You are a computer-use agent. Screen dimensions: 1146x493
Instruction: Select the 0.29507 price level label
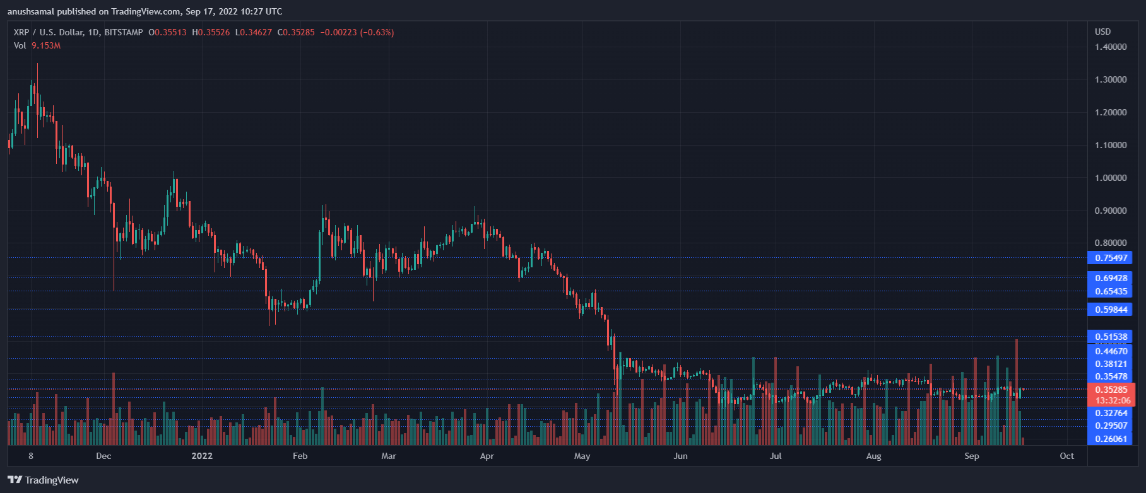[x=1110, y=426]
